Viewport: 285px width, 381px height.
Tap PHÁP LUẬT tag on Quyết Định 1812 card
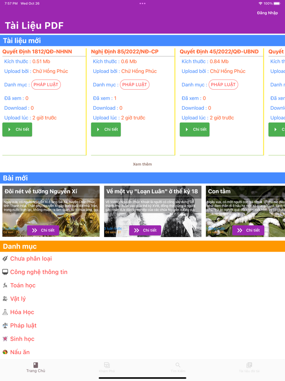(46, 84)
